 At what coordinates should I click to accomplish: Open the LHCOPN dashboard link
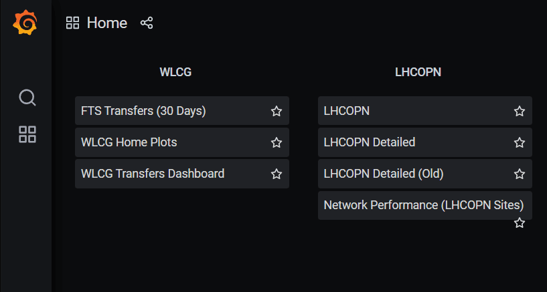(346, 111)
